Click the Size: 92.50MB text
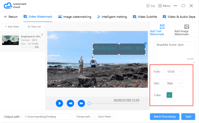199x123 pixels. click(x=29, y=44)
